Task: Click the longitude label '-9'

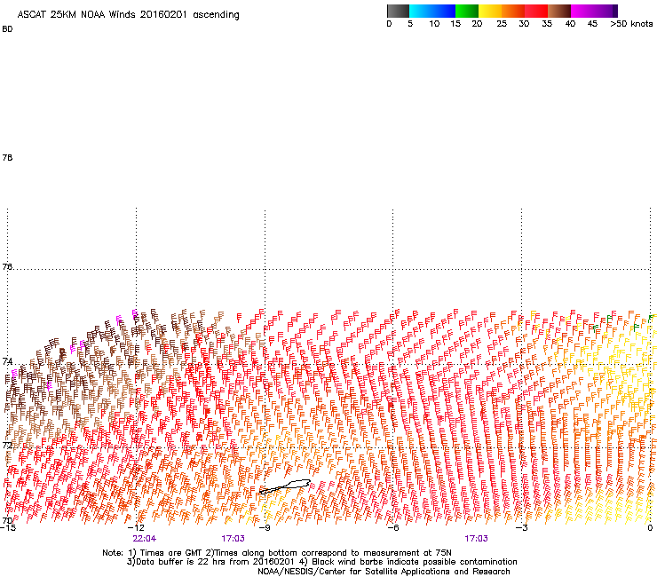Action: tap(265, 528)
